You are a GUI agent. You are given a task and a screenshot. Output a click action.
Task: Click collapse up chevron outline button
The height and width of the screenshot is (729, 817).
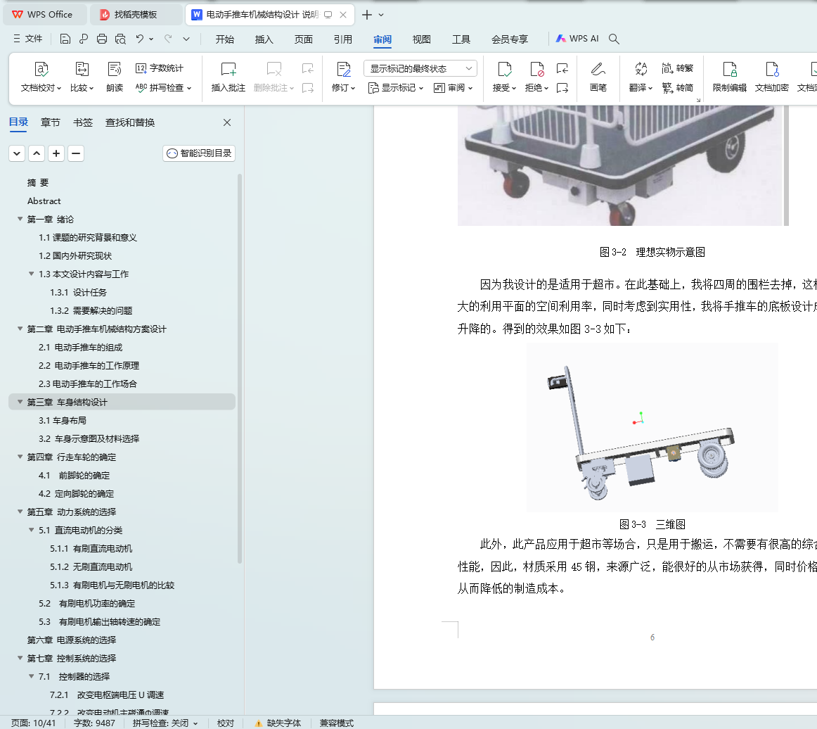tap(37, 153)
